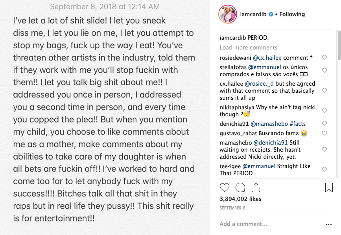Open the Following button menu
The height and width of the screenshot is (235, 341).
click(292, 14)
